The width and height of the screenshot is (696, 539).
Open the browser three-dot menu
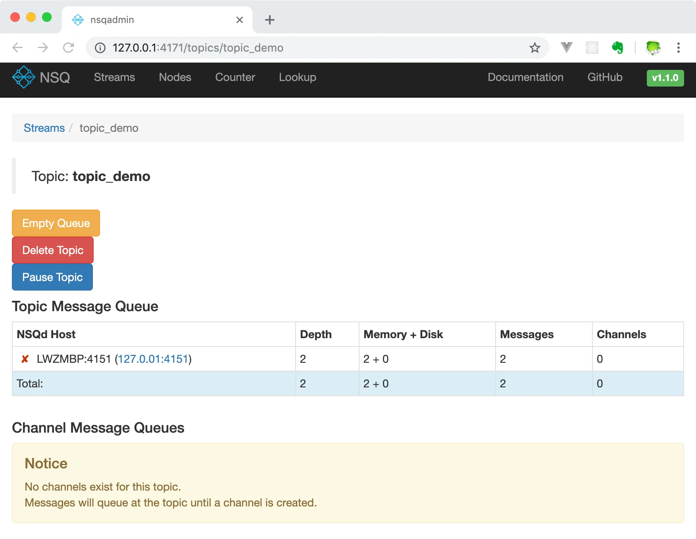click(678, 48)
